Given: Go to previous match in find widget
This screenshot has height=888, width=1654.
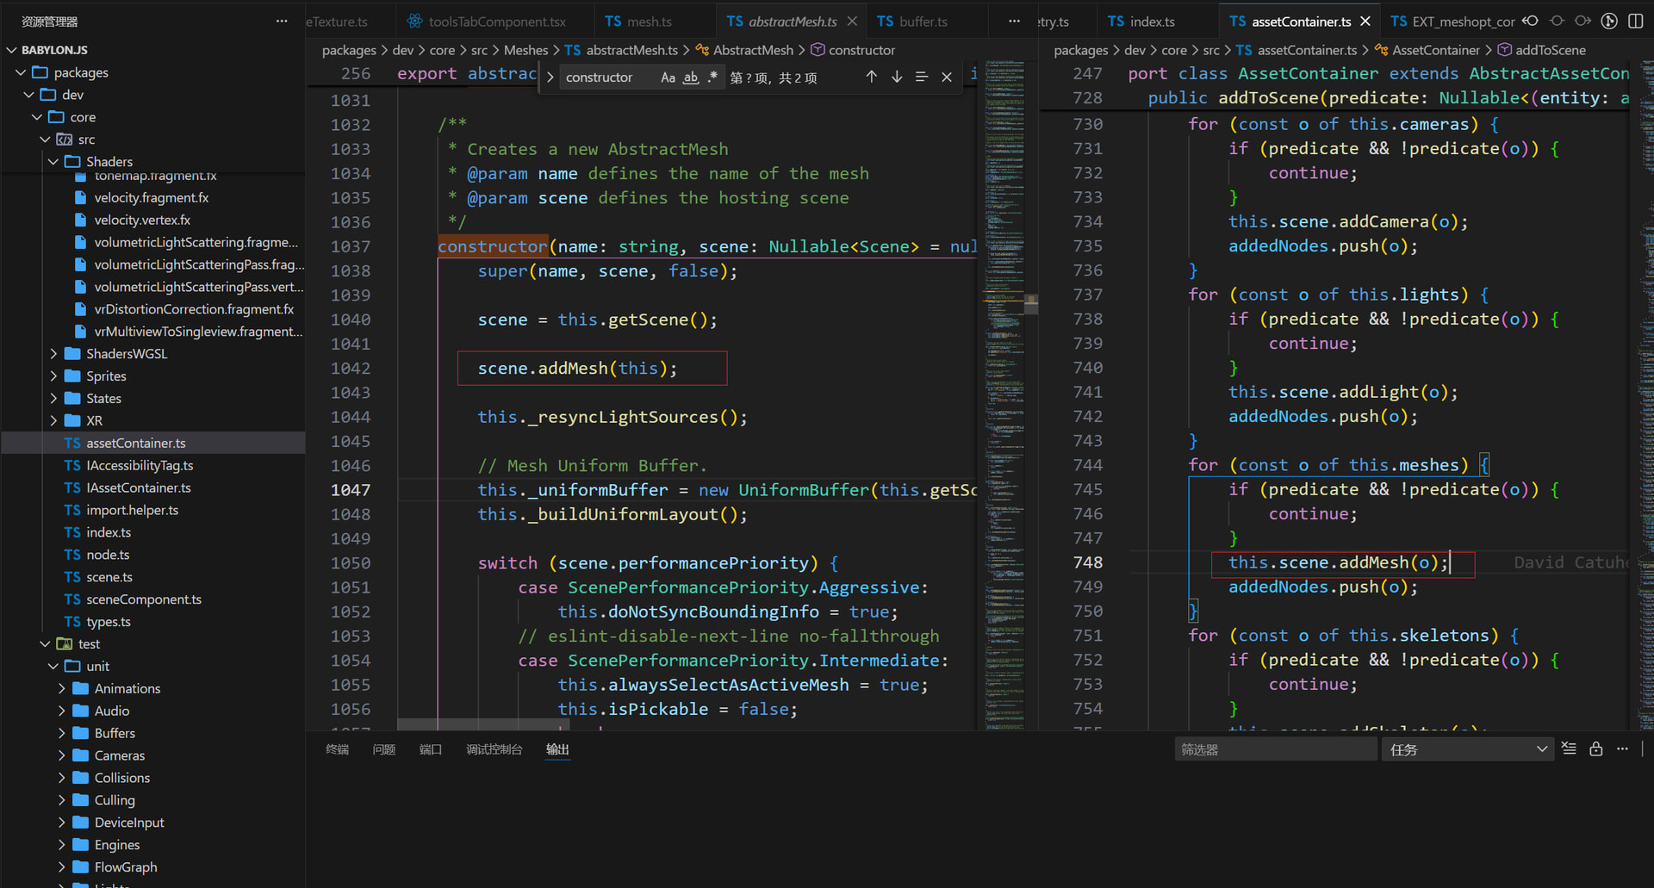Looking at the screenshot, I should point(871,78).
